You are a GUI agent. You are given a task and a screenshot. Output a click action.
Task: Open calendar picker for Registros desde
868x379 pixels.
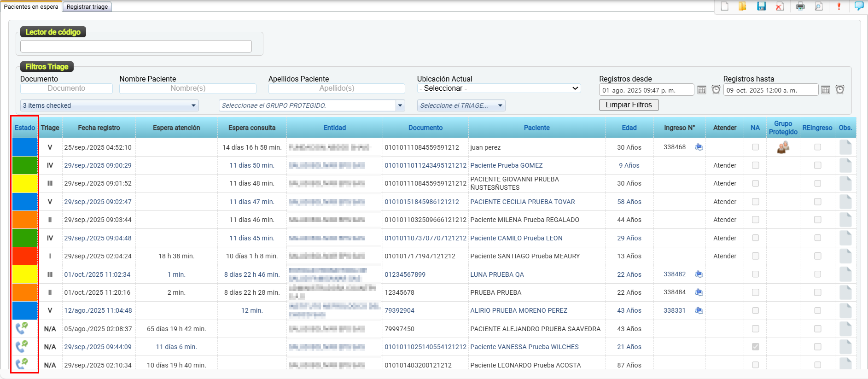tap(701, 90)
